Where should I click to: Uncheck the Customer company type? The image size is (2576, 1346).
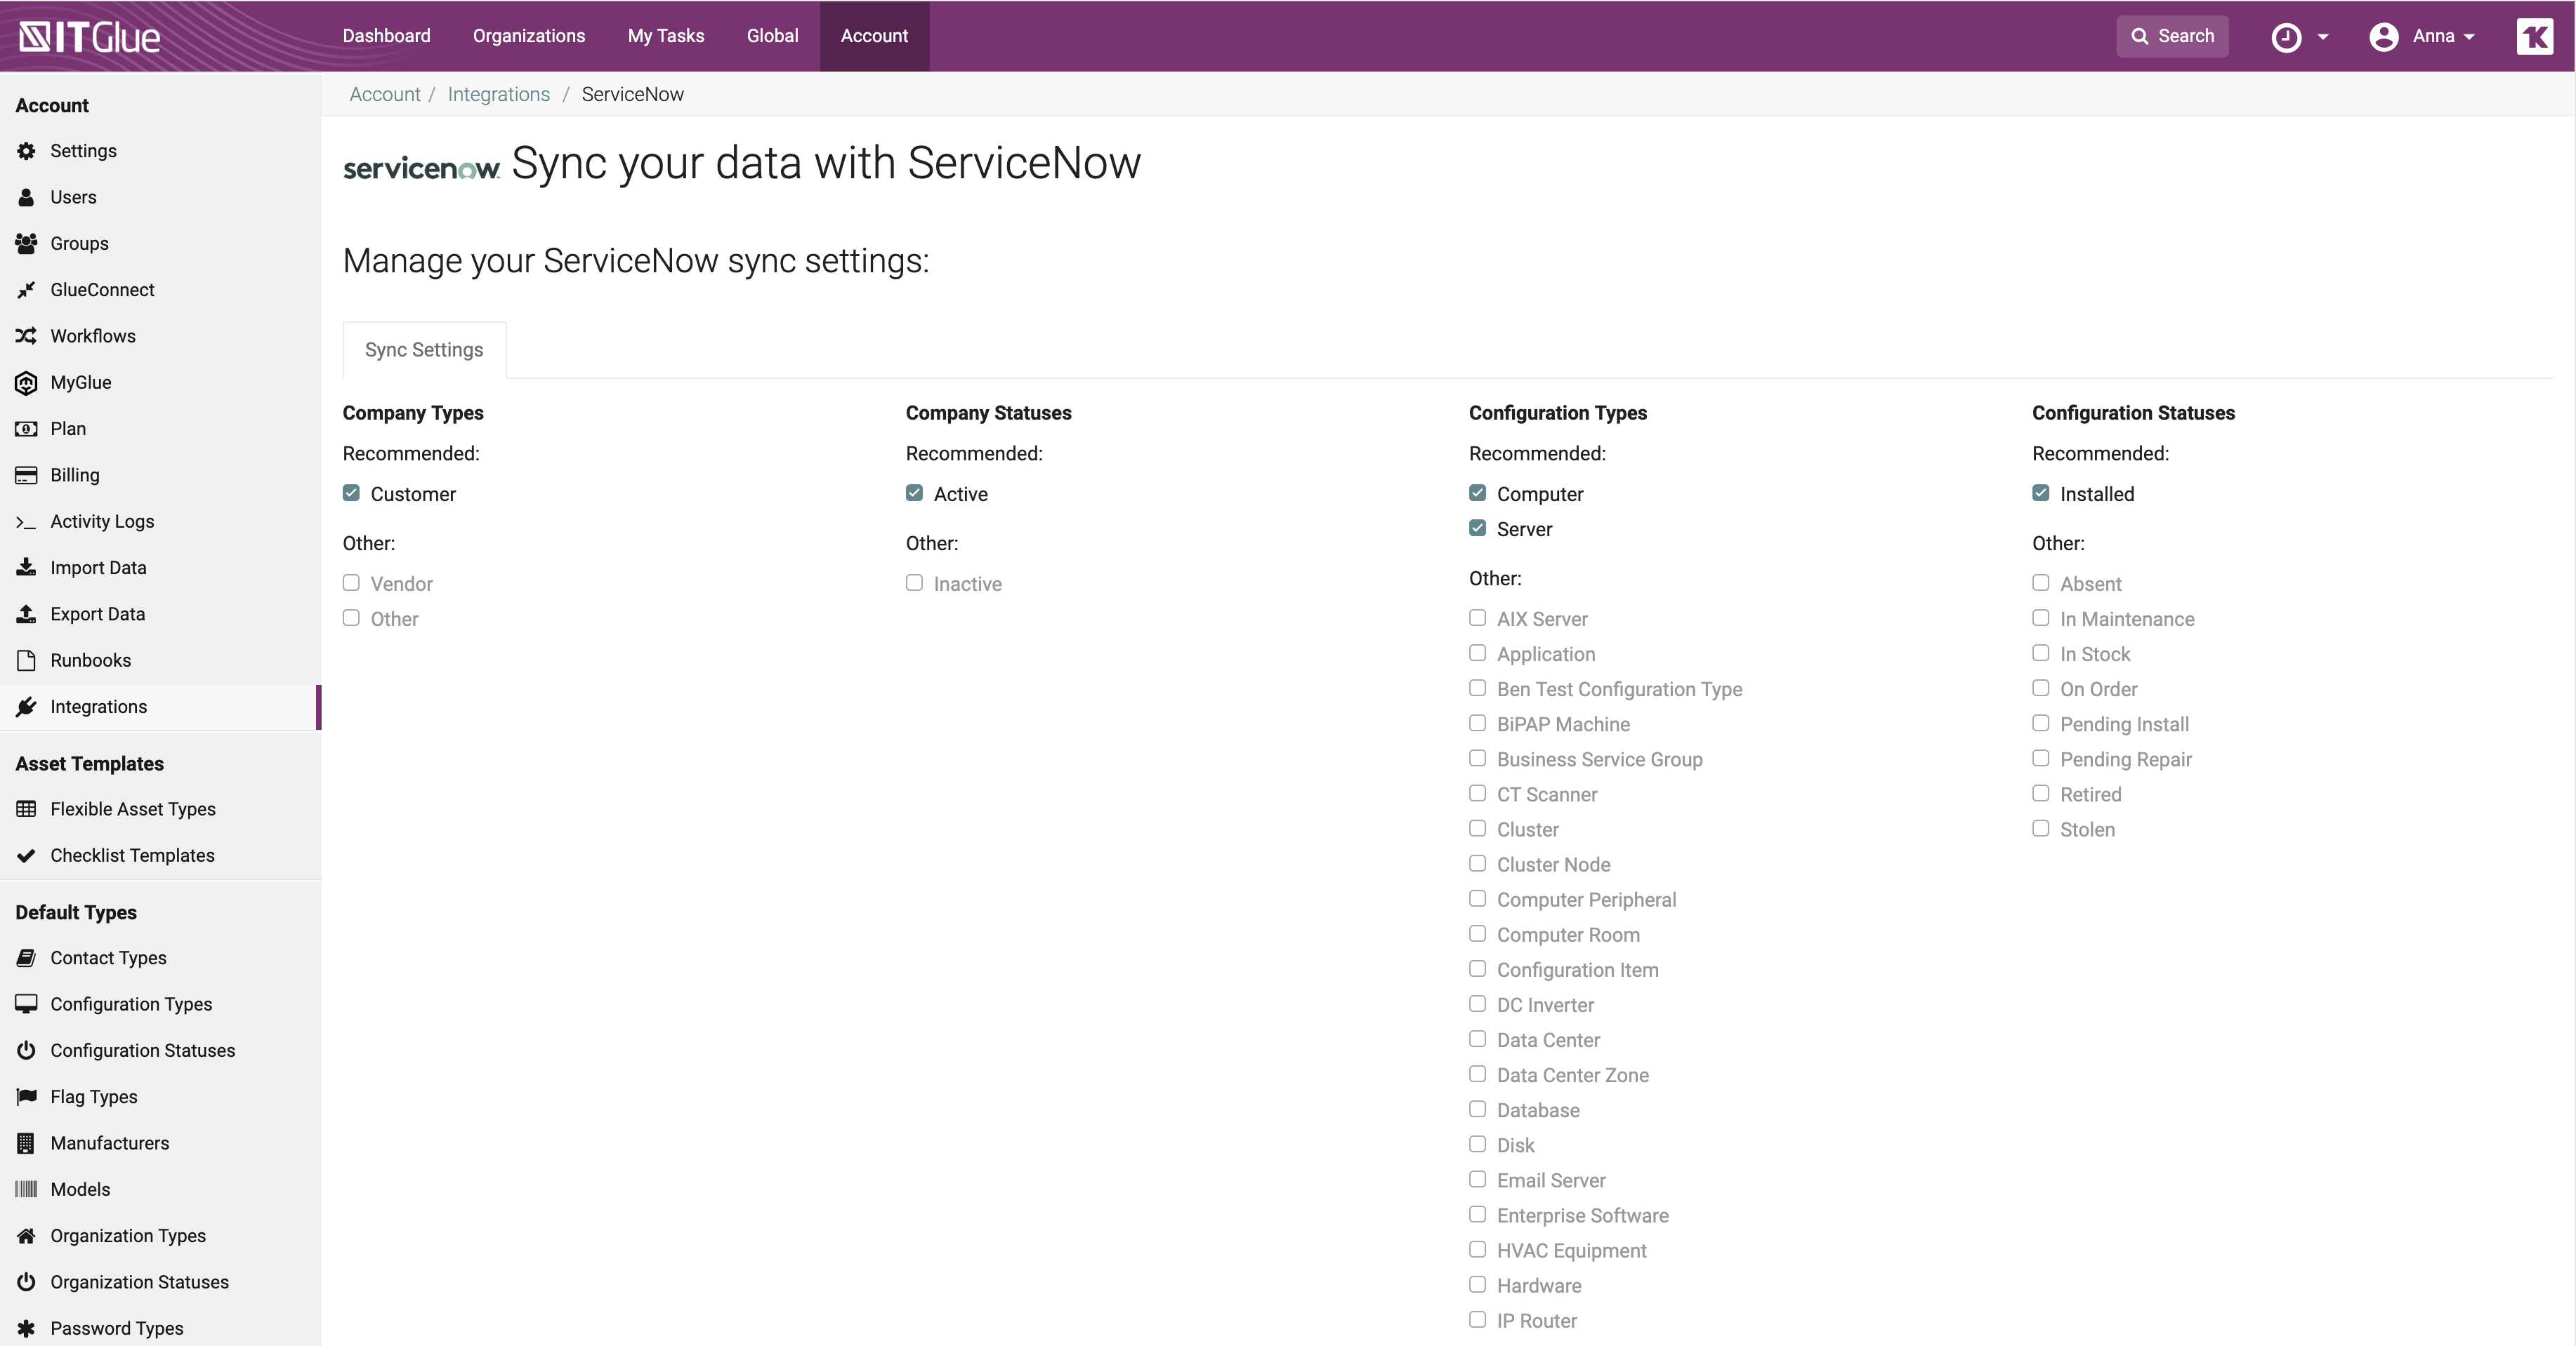(x=351, y=493)
